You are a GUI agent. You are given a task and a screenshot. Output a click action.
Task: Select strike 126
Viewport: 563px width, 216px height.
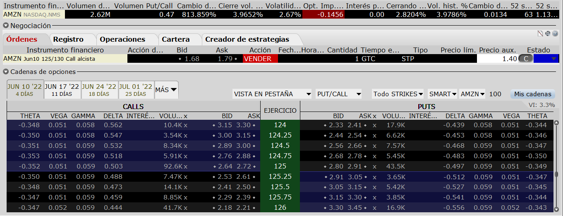pyautogui.click(x=280, y=207)
